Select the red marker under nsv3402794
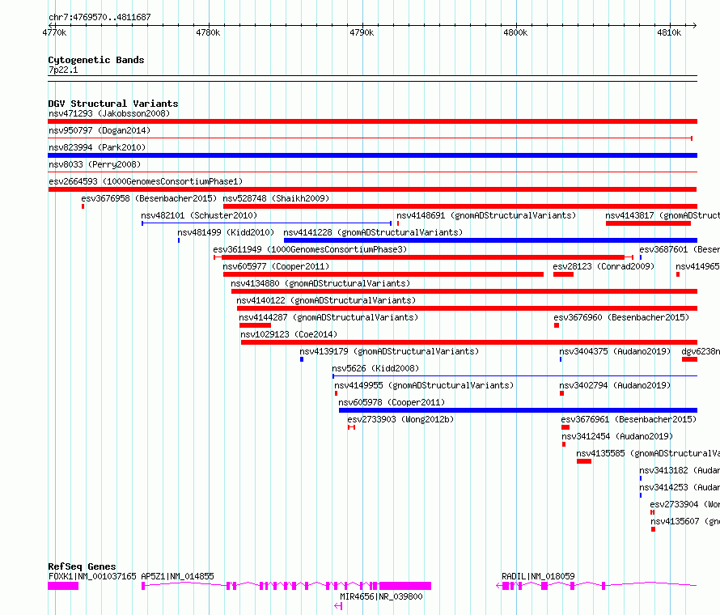 click(561, 393)
